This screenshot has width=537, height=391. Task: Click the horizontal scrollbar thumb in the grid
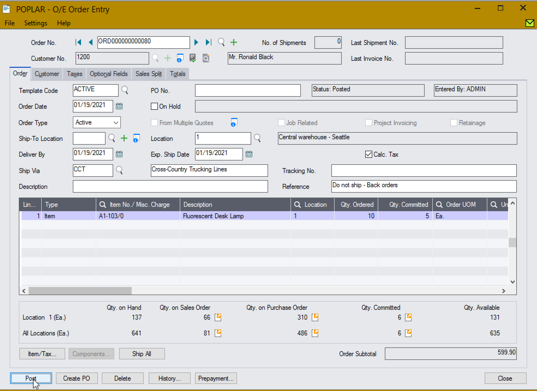coord(80,291)
